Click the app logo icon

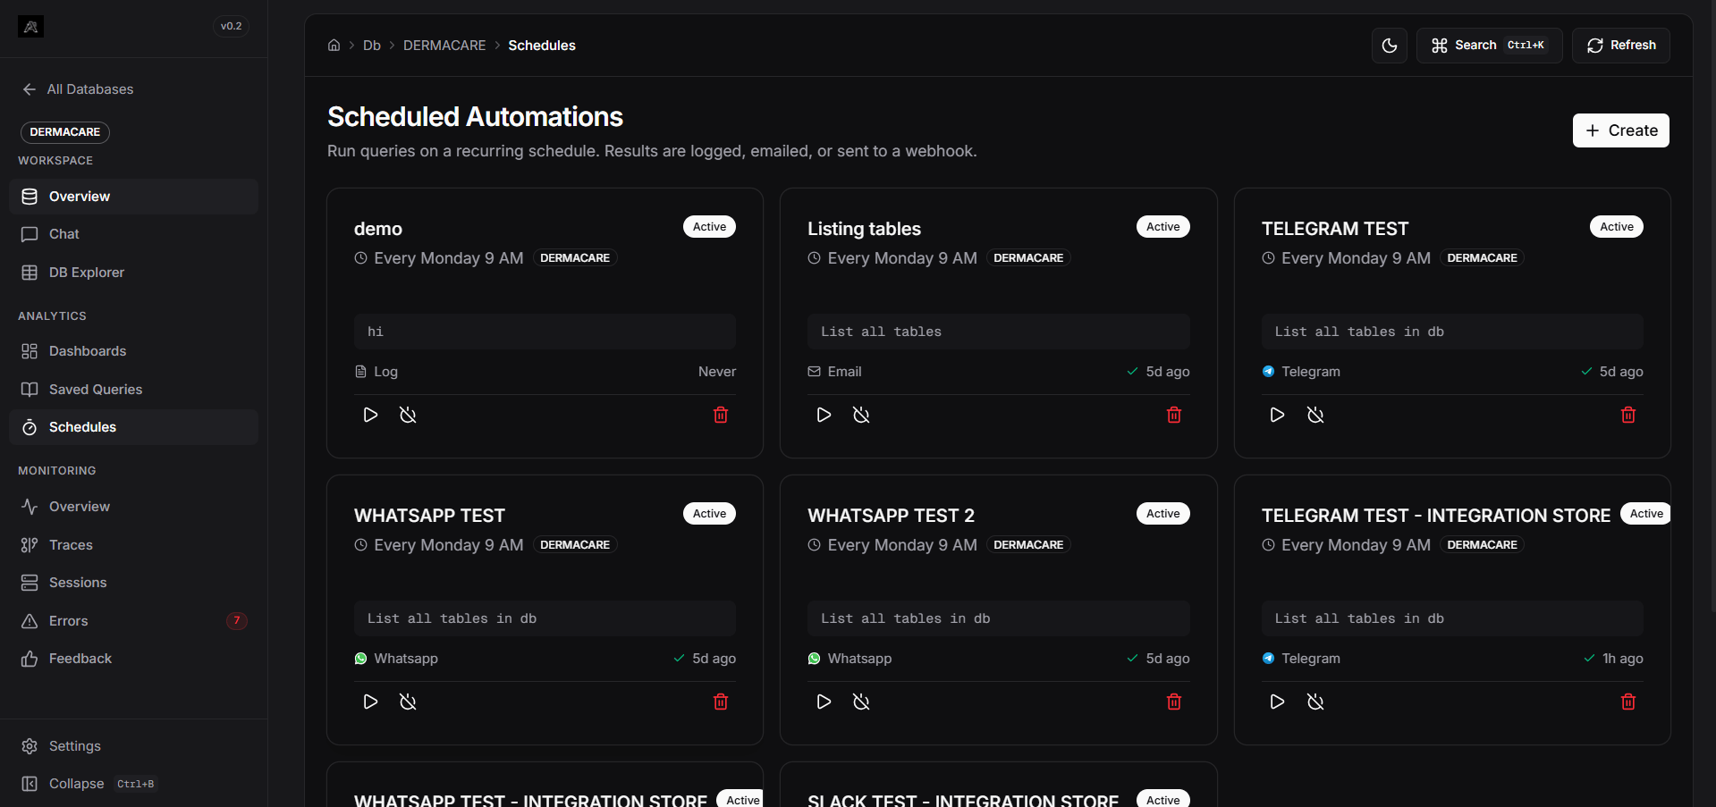point(30,27)
